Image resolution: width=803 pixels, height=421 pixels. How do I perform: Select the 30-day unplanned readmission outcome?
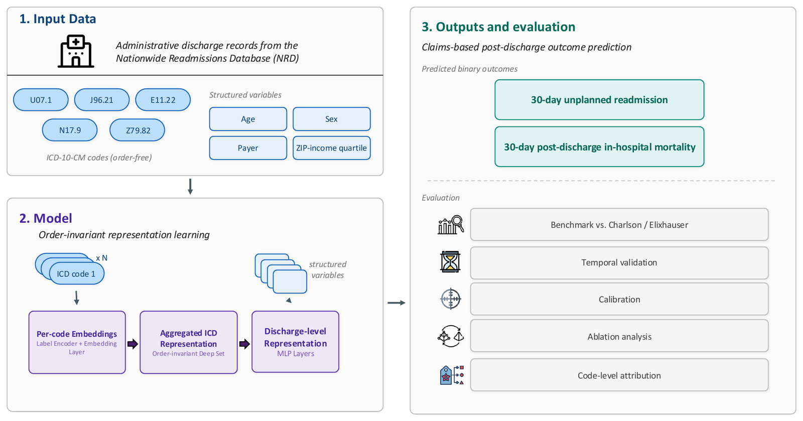pyautogui.click(x=599, y=100)
